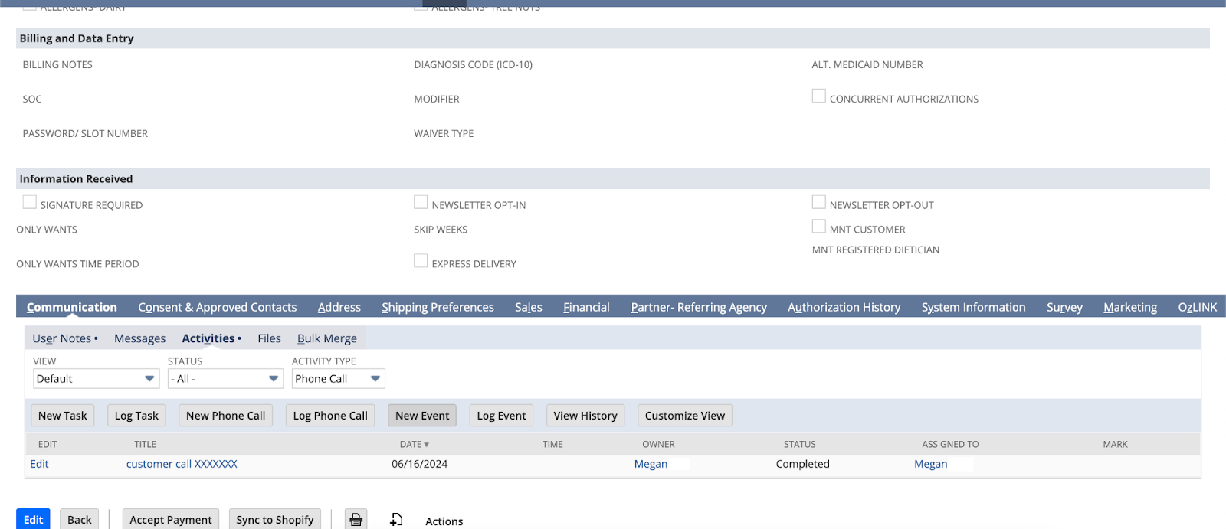Image resolution: width=1226 pixels, height=529 pixels.
Task: Toggle the Concurrent Authorizations checkbox
Action: [x=819, y=96]
